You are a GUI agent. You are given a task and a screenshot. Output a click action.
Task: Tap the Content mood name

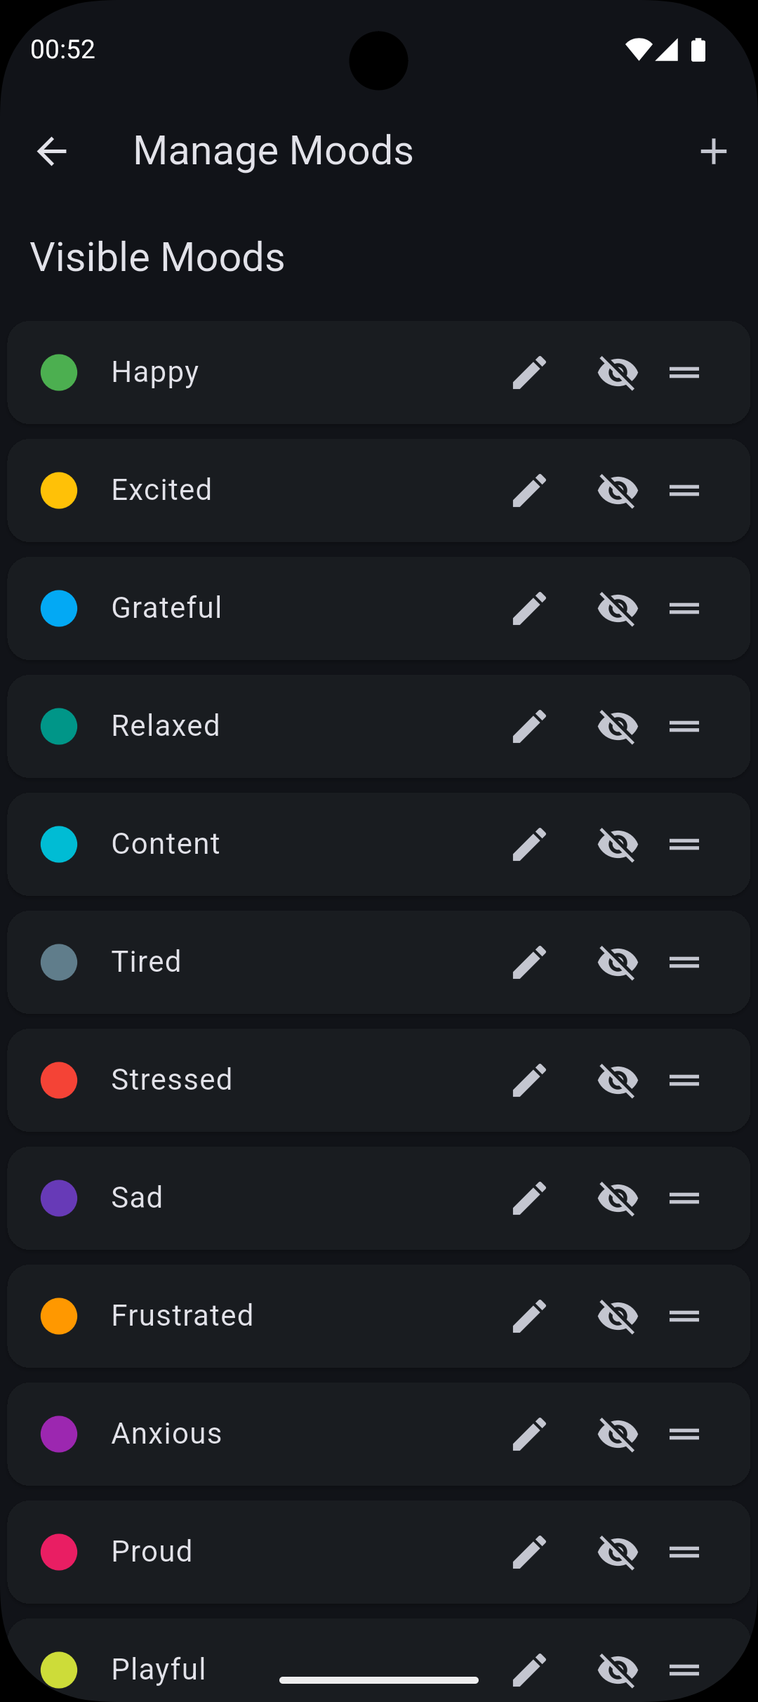pyautogui.click(x=166, y=844)
